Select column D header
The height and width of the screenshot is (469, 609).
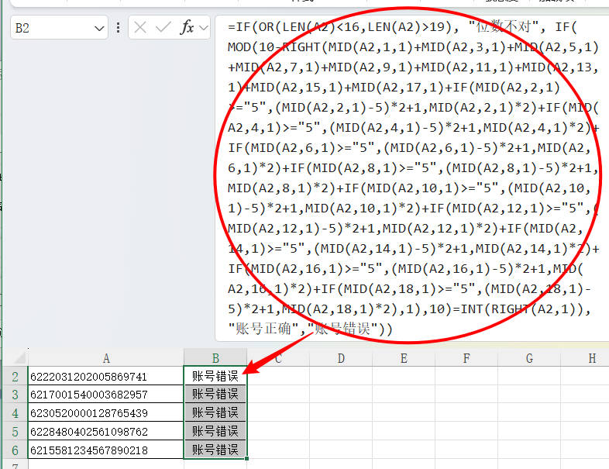[341, 357]
